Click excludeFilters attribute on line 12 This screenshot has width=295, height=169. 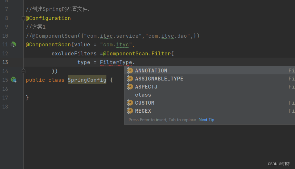(x=74, y=53)
